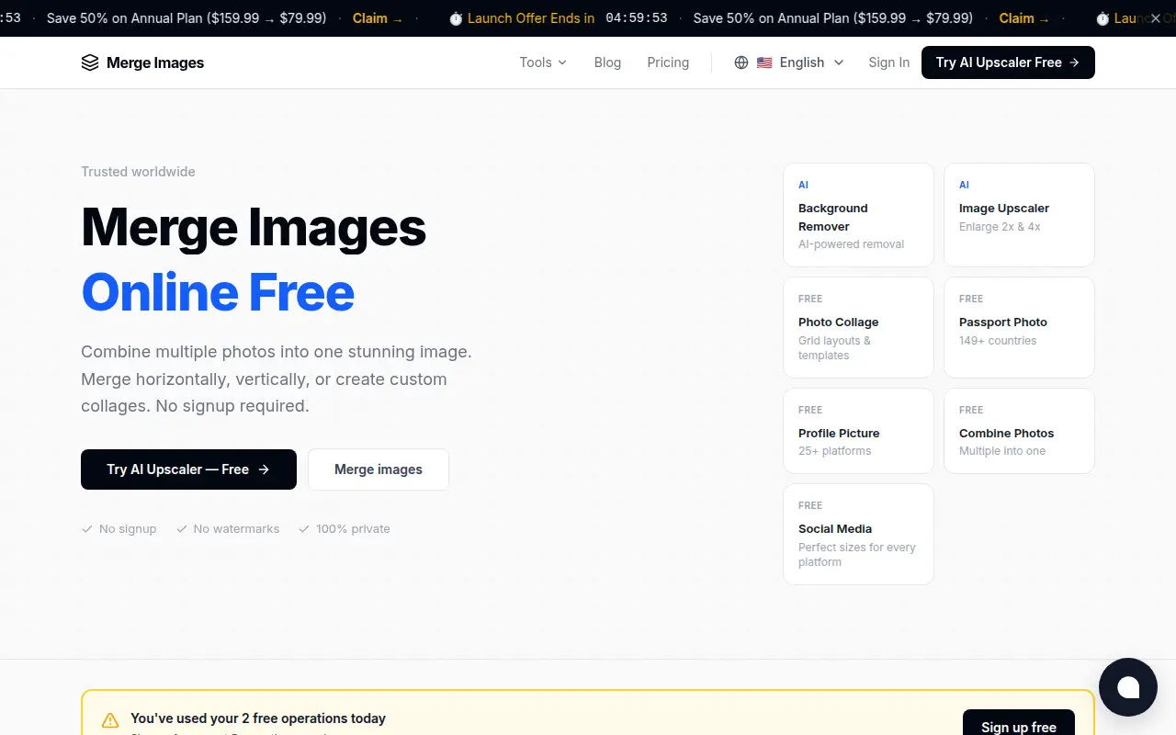The width and height of the screenshot is (1176, 735).
Task: Click the 'Online Free' heading text
Action: pyautogui.click(x=218, y=292)
